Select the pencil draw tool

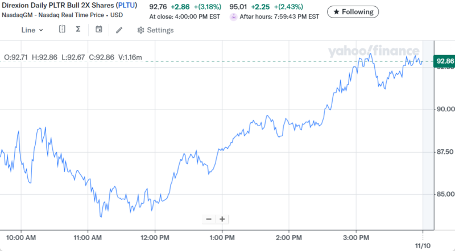click(x=119, y=30)
